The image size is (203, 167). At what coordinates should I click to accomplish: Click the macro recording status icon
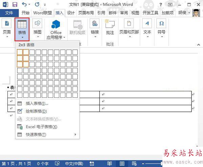92,164
